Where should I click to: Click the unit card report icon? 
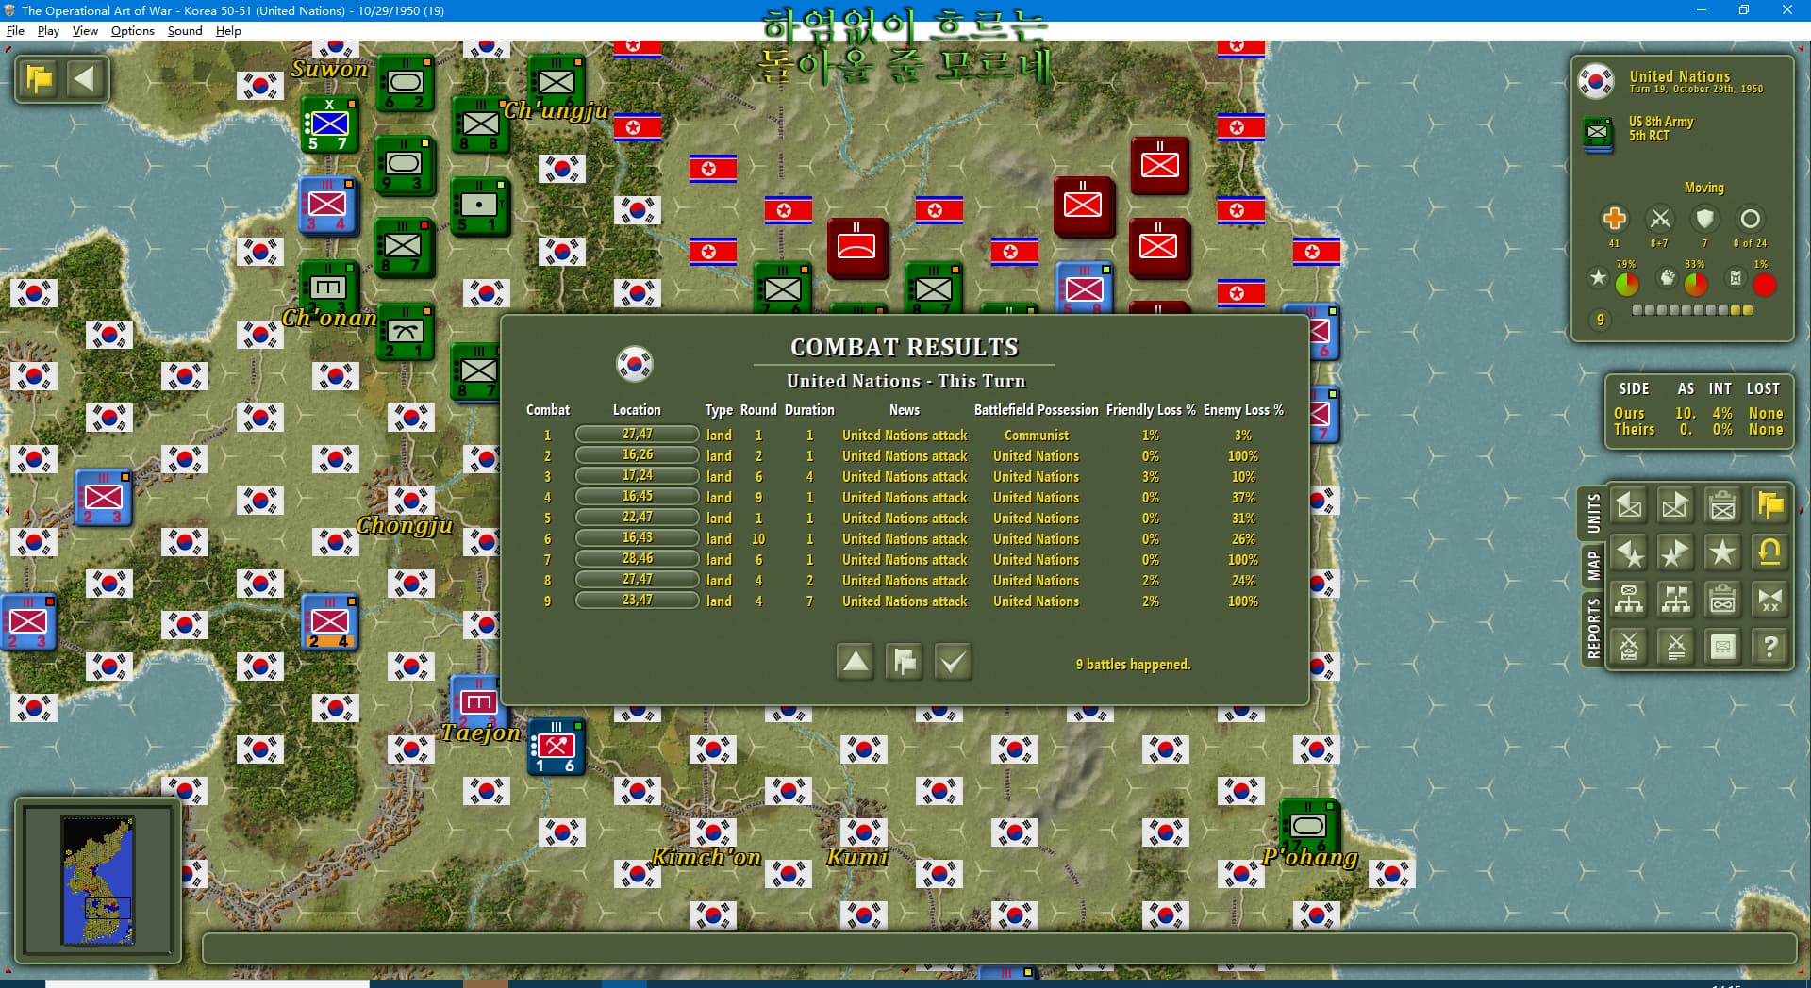point(1723,647)
